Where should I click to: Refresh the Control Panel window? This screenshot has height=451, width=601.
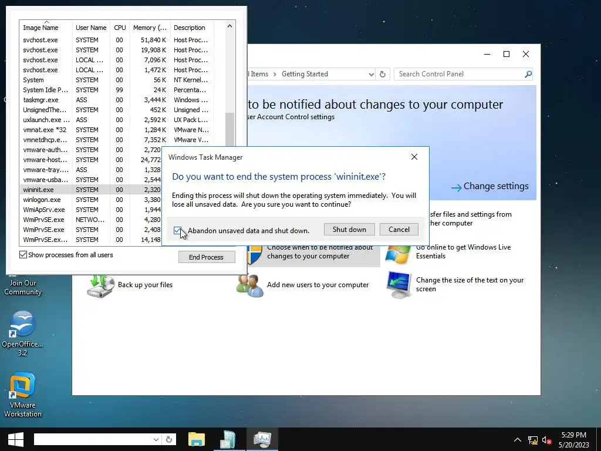pyautogui.click(x=383, y=75)
